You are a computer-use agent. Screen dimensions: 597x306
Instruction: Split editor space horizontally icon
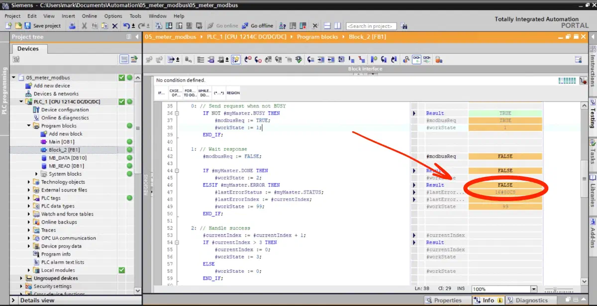pyautogui.click(x=327, y=26)
